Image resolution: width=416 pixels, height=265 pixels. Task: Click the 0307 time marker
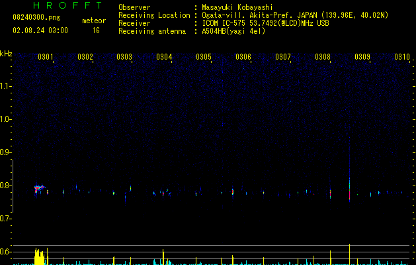point(283,57)
